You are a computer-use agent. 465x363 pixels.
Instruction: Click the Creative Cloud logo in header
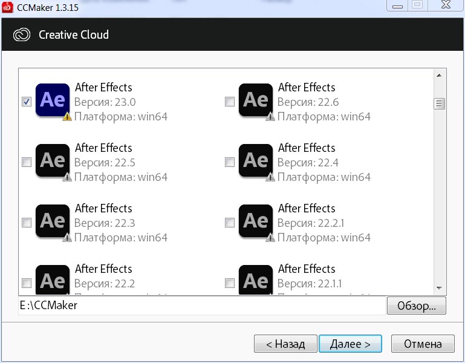pos(22,34)
